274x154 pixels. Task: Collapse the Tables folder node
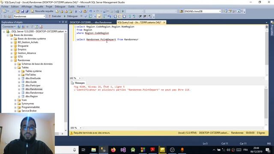click(15, 68)
